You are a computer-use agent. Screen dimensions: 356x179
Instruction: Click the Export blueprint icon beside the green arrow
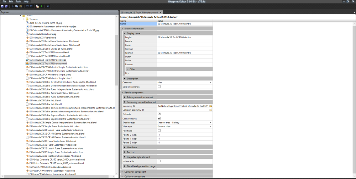pos(37,6)
